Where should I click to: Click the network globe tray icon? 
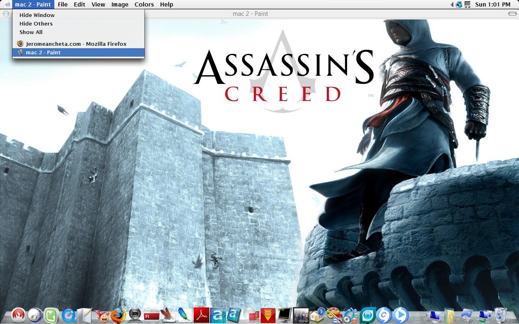tap(459, 4)
